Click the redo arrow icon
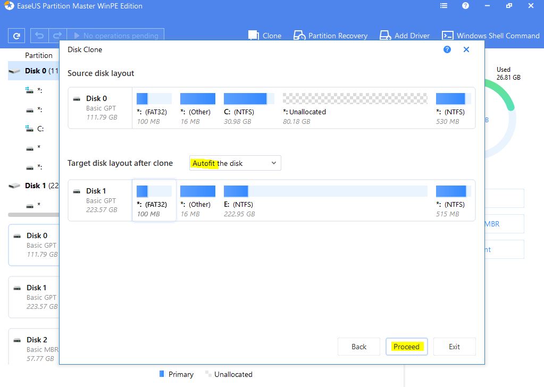This screenshot has width=544, height=387. click(x=57, y=36)
